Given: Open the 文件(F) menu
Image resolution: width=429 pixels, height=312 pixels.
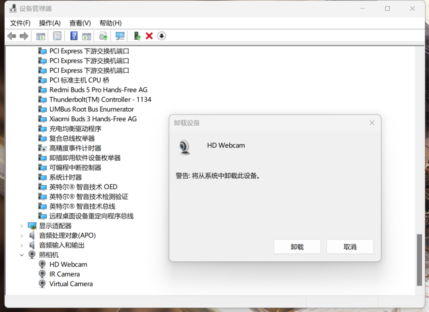Looking at the screenshot, I should [x=20, y=23].
